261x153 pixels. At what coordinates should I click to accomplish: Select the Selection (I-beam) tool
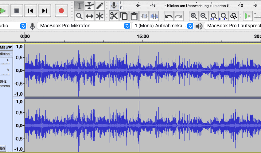pos(80,6)
